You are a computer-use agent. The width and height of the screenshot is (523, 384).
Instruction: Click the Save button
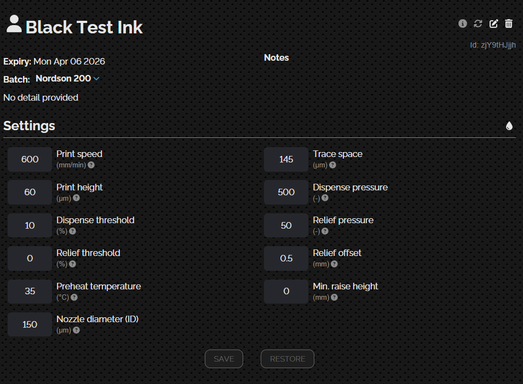click(224, 359)
